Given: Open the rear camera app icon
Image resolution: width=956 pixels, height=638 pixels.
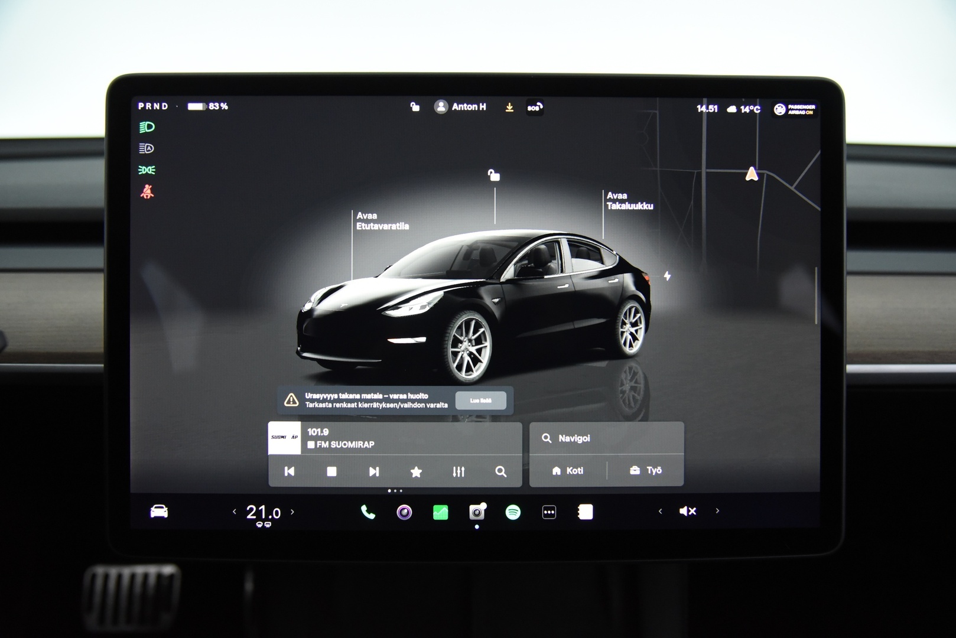Looking at the screenshot, I should point(476,512).
